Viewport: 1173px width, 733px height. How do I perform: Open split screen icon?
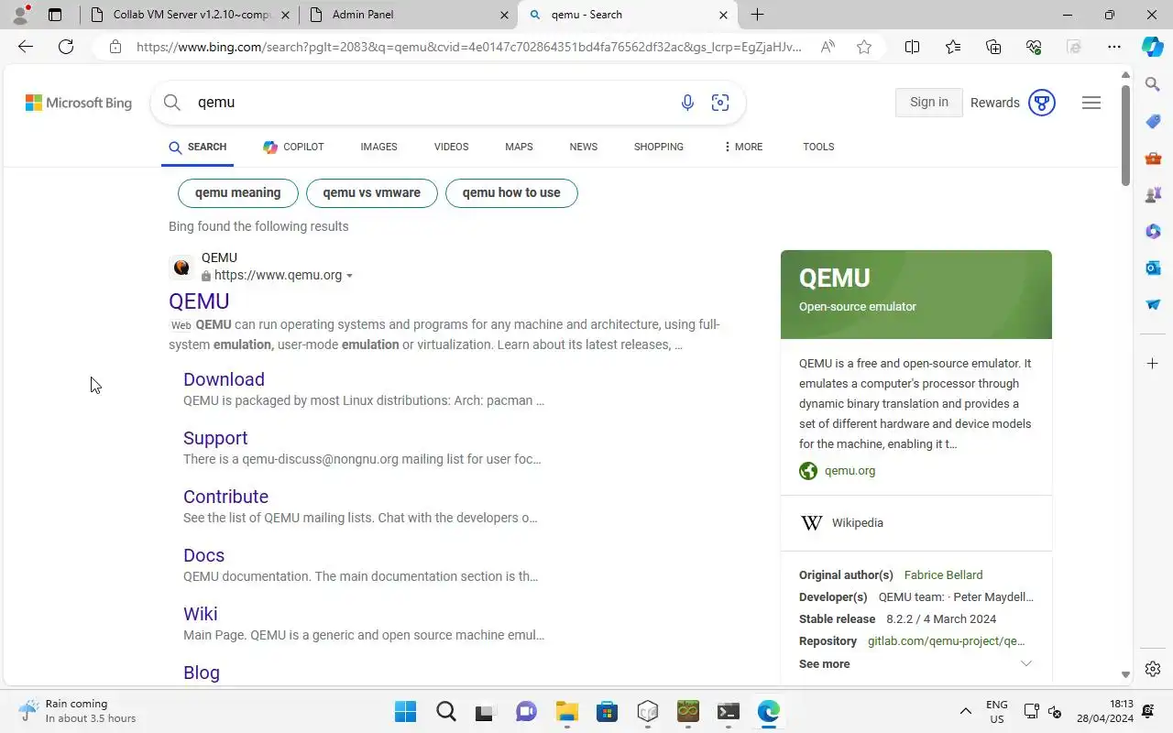point(912,47)
